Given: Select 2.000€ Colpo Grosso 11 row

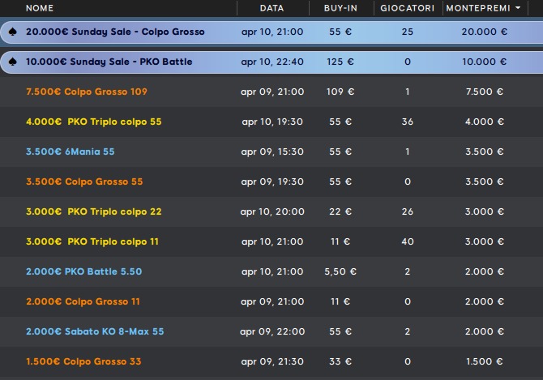Looking at the screenshot, I should point(271,301).
